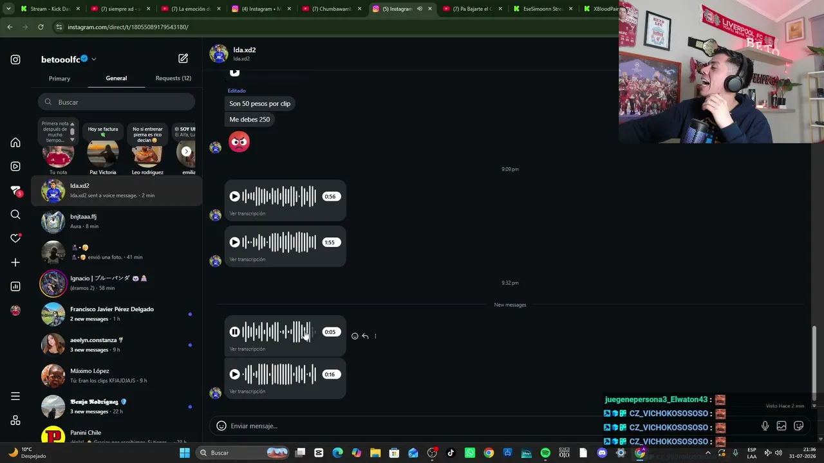Click the add photo icon in message box
The width and height of the screenshot is (824, 463).
(782, 426)
